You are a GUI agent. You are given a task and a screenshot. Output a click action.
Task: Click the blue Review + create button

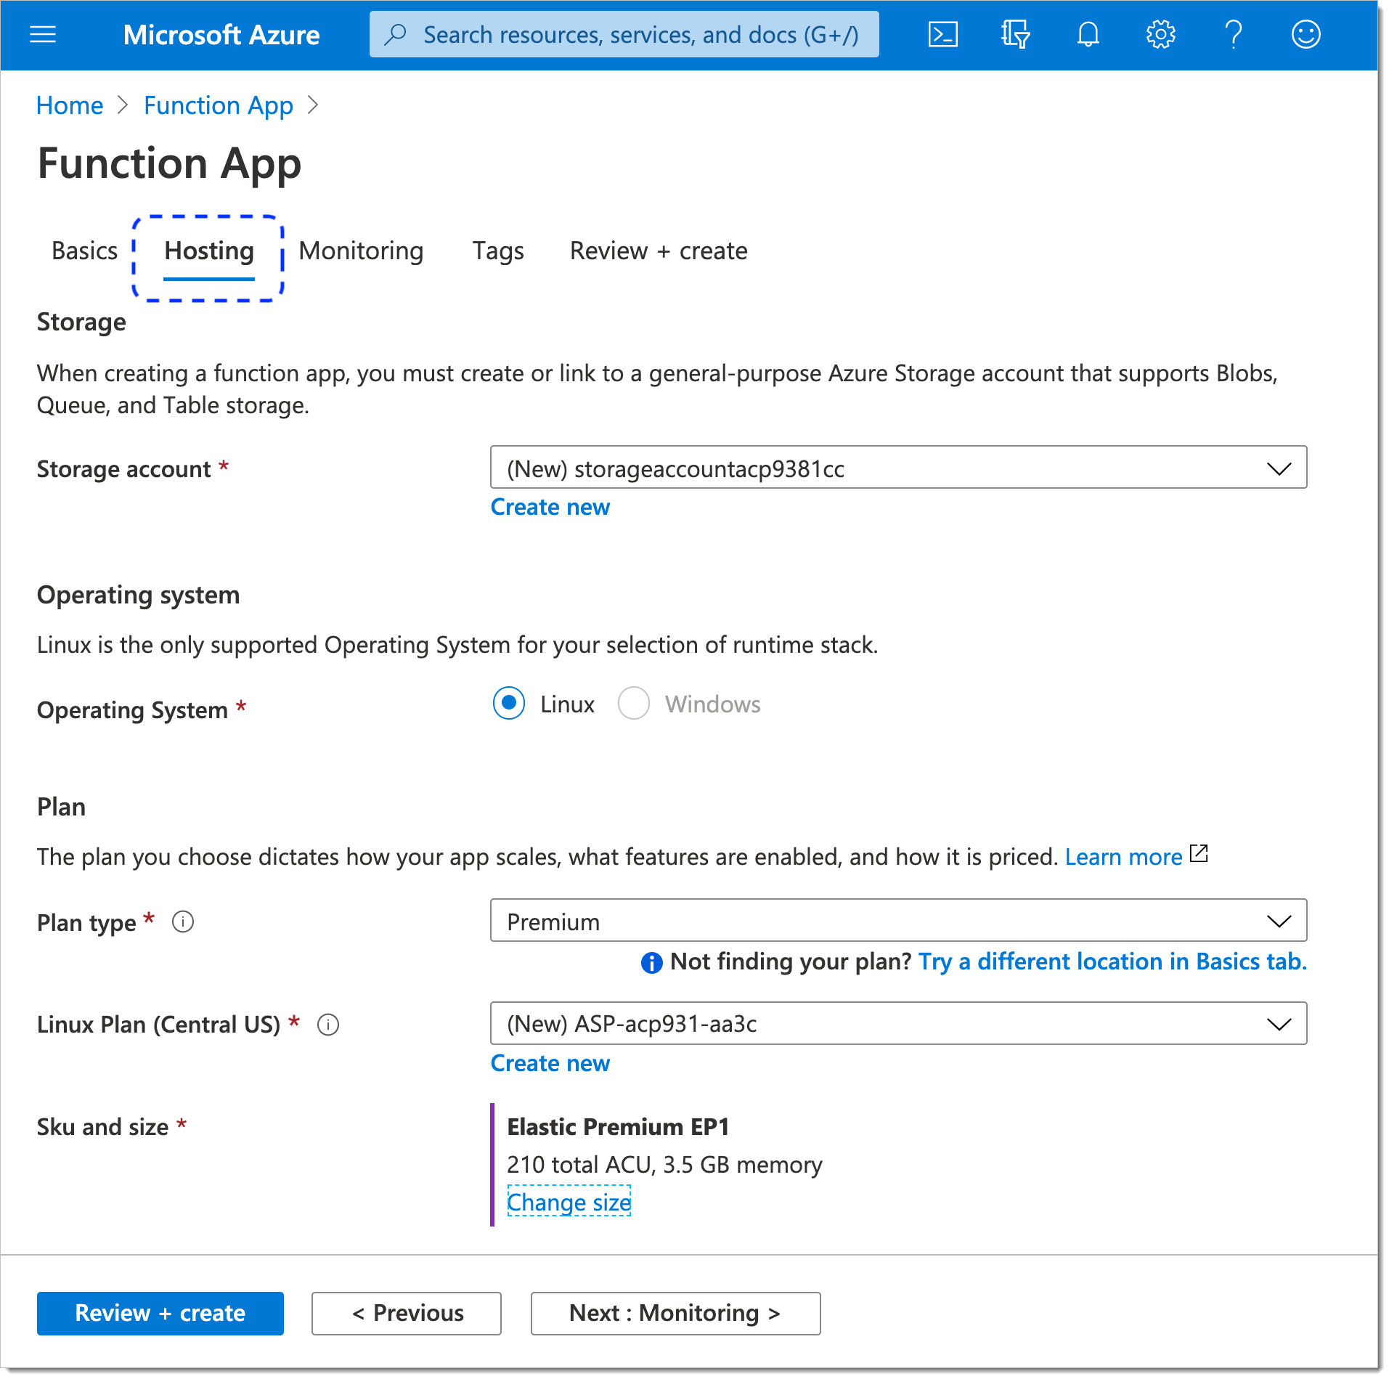(x=160, y=1313)
